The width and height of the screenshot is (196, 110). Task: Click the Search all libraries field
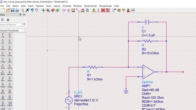click(x=11, y=24)
